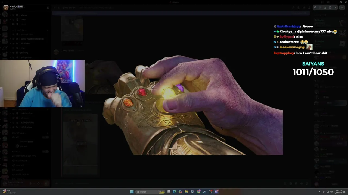Click Cloaky's avatar in the viewer header

click(6, 7)
